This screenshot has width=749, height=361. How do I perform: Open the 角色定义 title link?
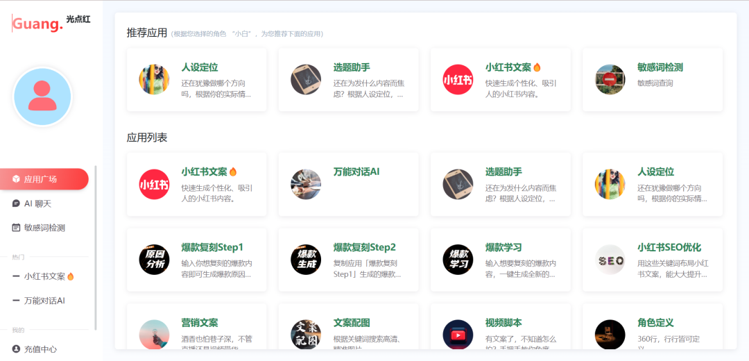tap(655, 324)
